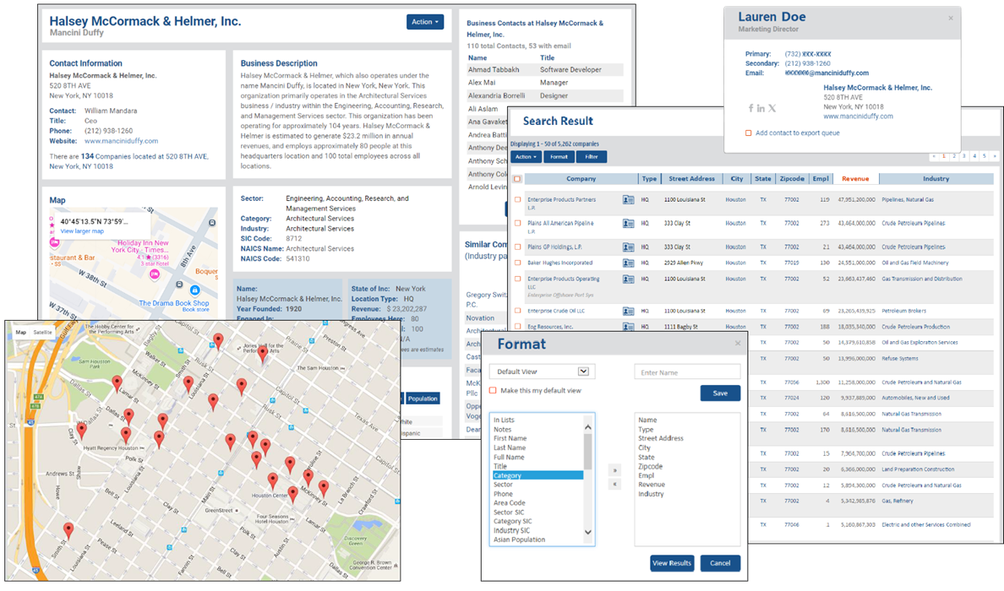Sort results by the Revenue column header
The image size is (1004, 591).
(855, 179)
